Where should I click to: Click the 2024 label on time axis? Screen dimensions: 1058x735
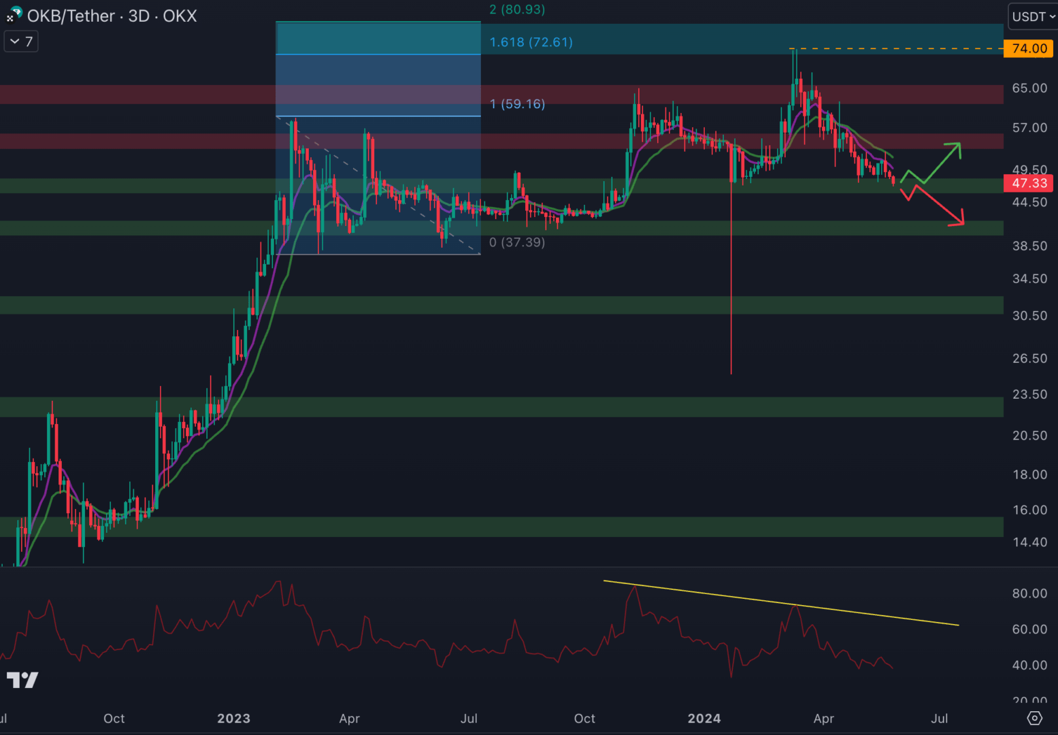click(704, 719)
